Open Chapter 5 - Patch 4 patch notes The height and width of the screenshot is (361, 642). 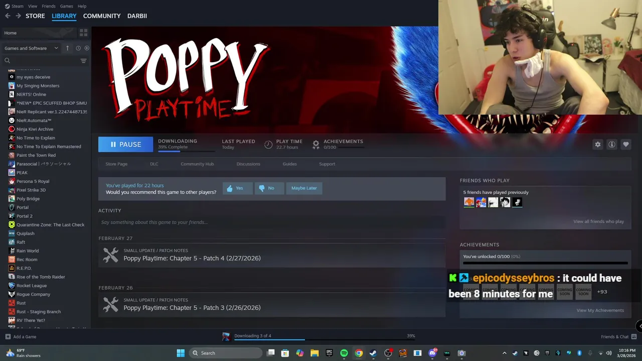click(192, 258)
